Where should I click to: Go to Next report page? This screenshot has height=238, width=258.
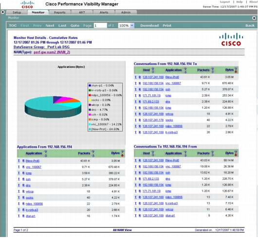pos(50,25)
